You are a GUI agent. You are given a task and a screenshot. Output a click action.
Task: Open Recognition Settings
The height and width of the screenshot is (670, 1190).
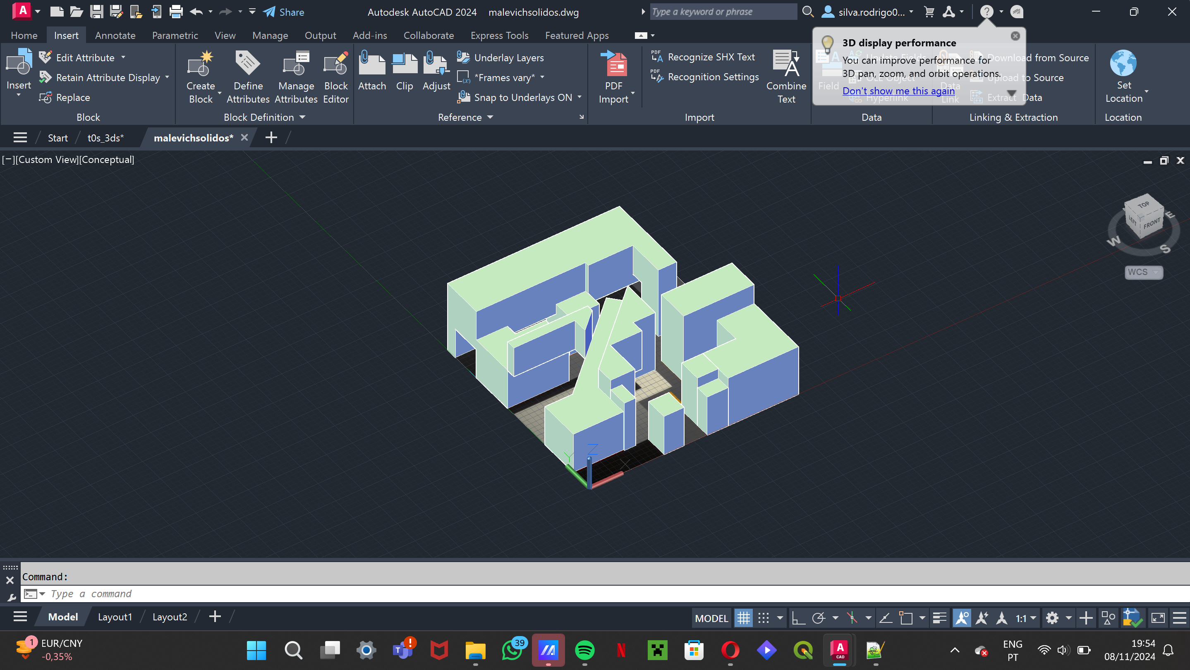(x=705, y=77)
